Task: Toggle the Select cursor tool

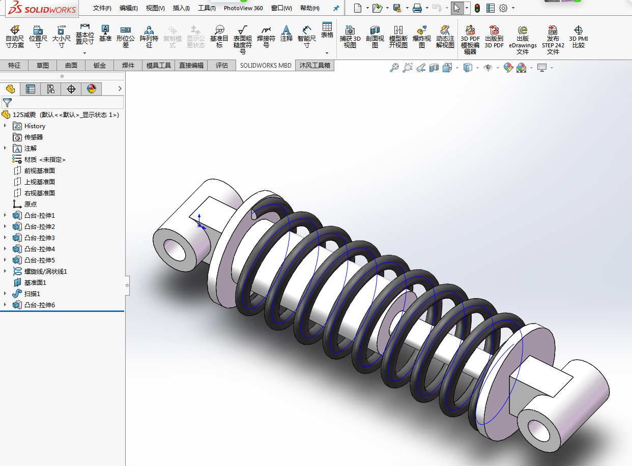Action: point(456,8)
